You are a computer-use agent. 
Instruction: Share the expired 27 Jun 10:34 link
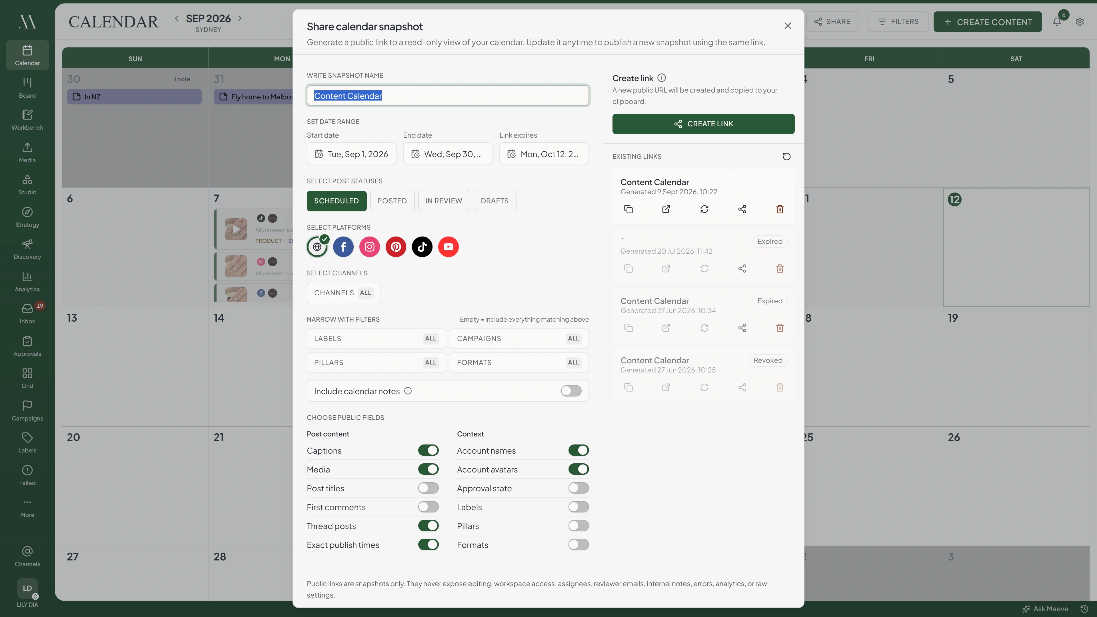coord(742,328)
